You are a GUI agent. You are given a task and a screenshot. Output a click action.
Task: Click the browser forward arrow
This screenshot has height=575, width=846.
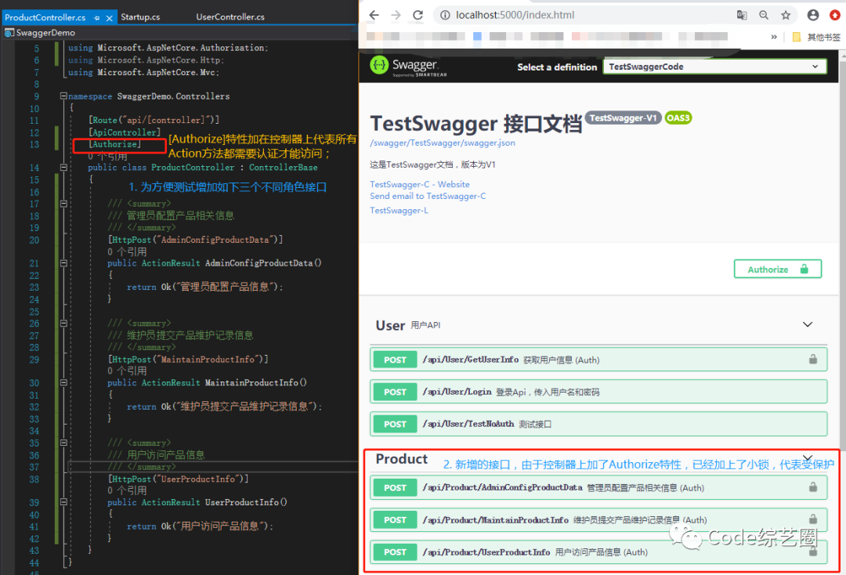[x=396, y=15]
